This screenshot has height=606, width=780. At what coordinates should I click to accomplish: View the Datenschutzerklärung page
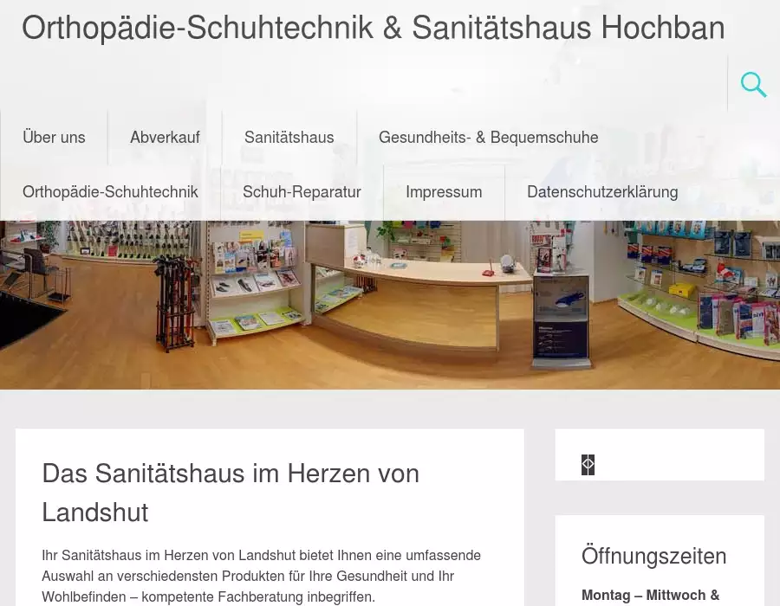pyautogui.click(x=602, y=191)
